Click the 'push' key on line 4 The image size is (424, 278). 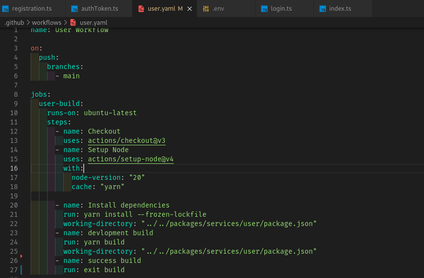pos(47,57)
